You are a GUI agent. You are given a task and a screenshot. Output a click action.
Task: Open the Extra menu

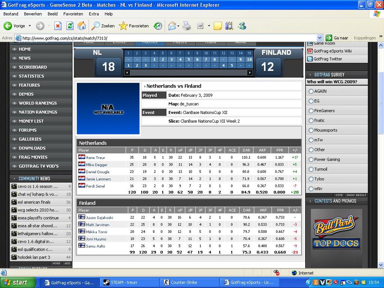94,14
